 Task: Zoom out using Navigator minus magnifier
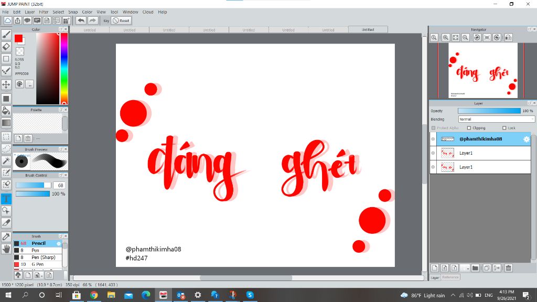pyautogui.click(x=466, y=37)
